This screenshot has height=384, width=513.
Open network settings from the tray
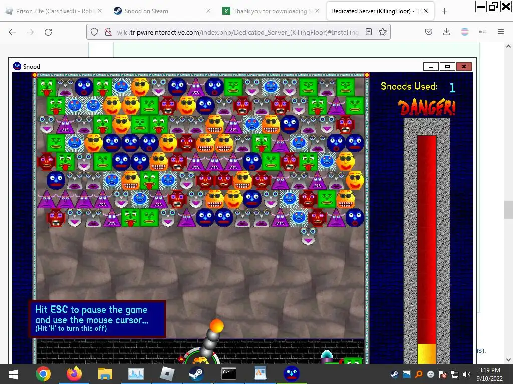pyautogui.click(x=455, y=374)
